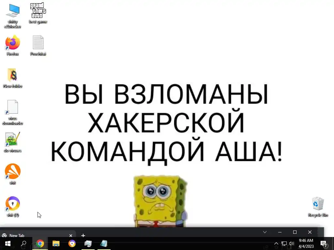Viewport: 334px width, 250px height.
Task: Open the Action Center notifications icon
Action: click(324, 244)
